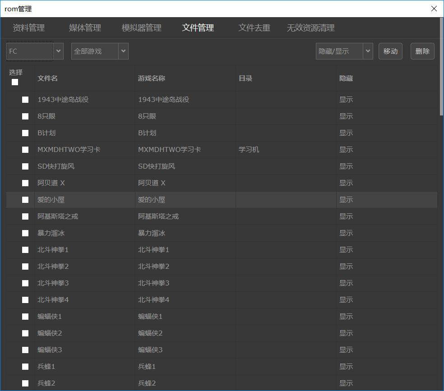This screenshot has height=391, width=444.
Task: Toggle the select-all checkbox under 选择
Action: (15, 82)
